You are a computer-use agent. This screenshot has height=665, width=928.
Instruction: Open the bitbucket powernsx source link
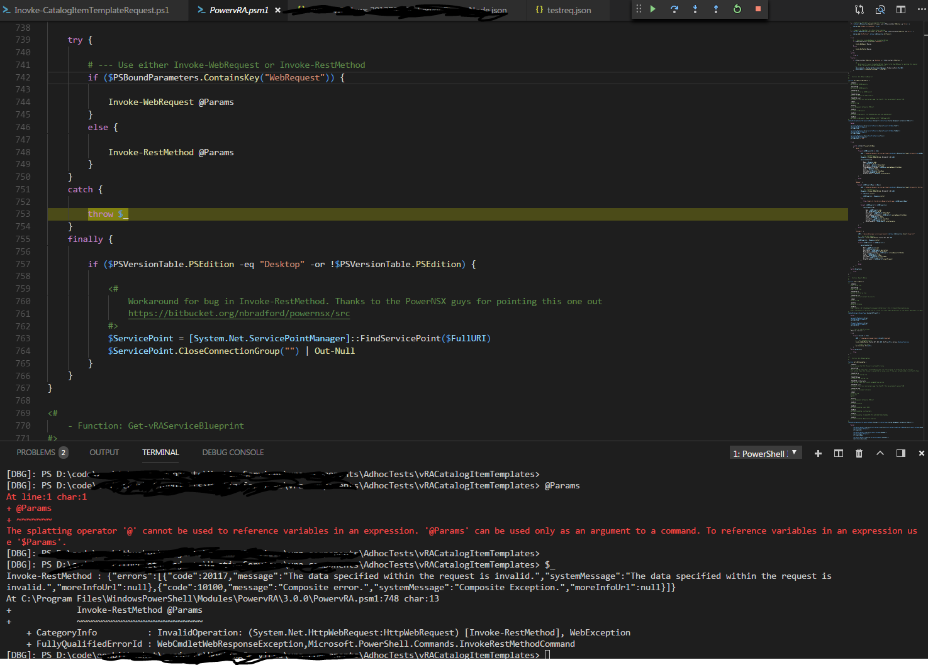[x=239, y=313]
